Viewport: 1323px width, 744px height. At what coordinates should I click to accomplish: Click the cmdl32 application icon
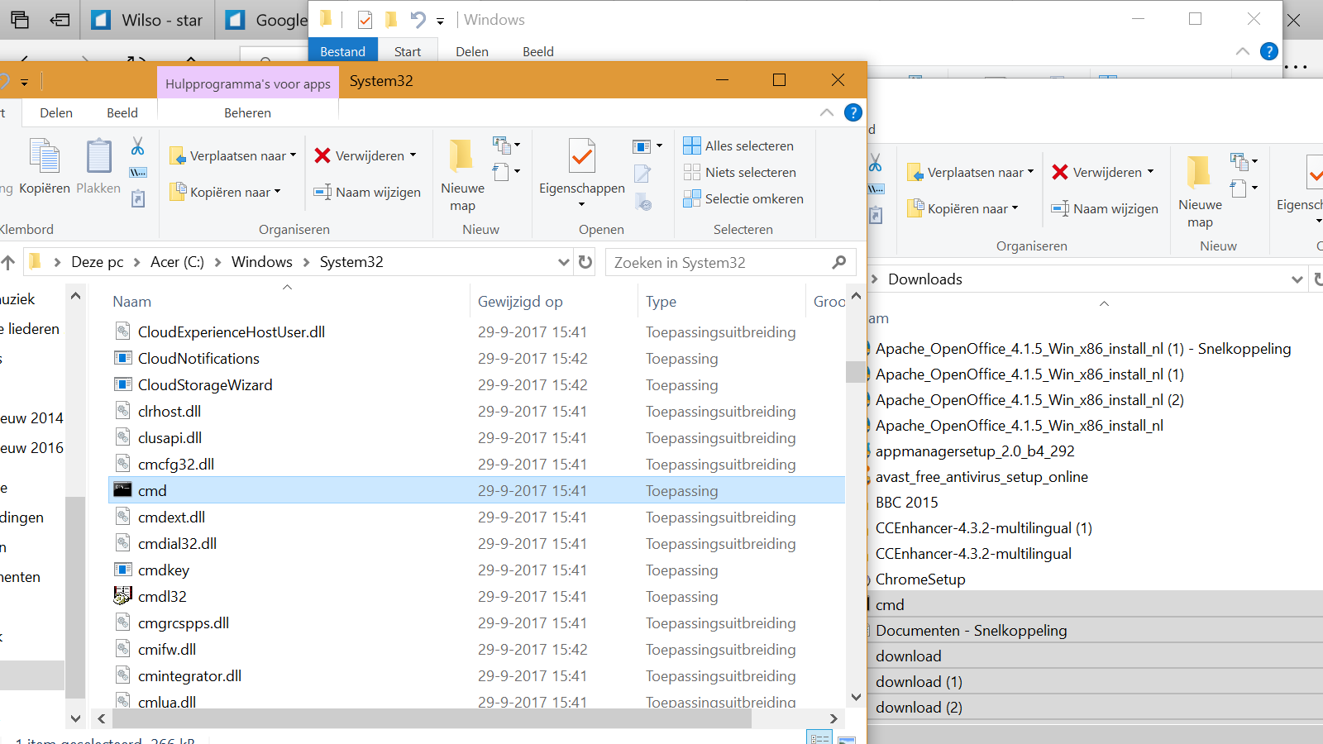122,595
